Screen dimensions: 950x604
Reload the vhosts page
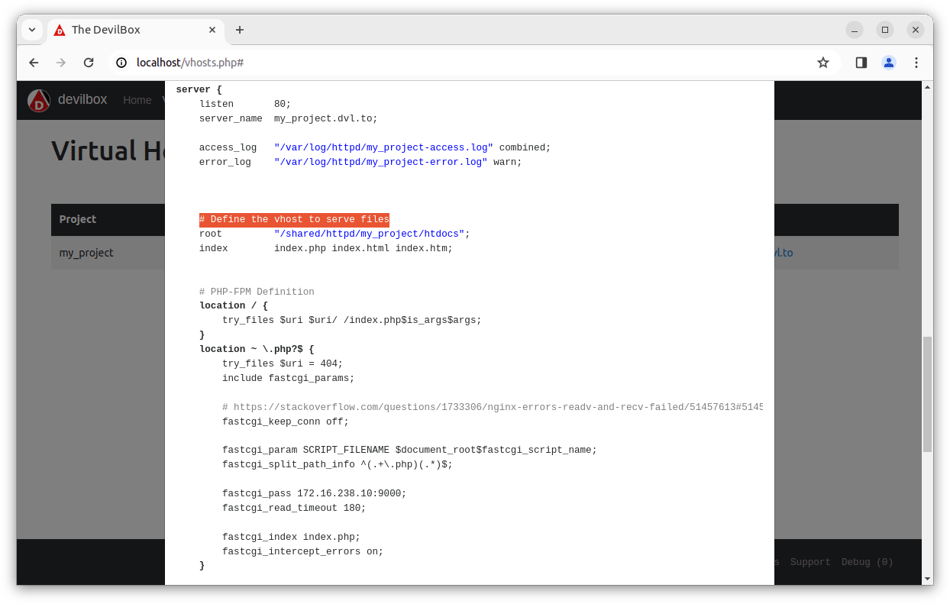pyautogui.click(x=89, y=63)
